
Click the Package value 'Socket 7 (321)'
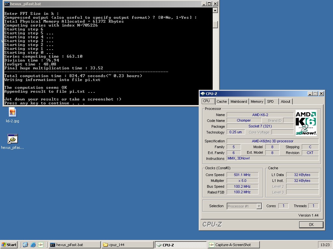tap(260, 126)
